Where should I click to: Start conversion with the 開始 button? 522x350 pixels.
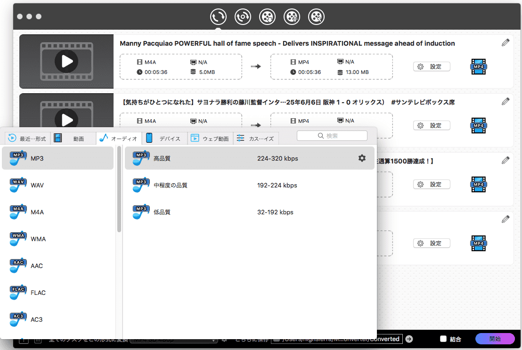495,339
